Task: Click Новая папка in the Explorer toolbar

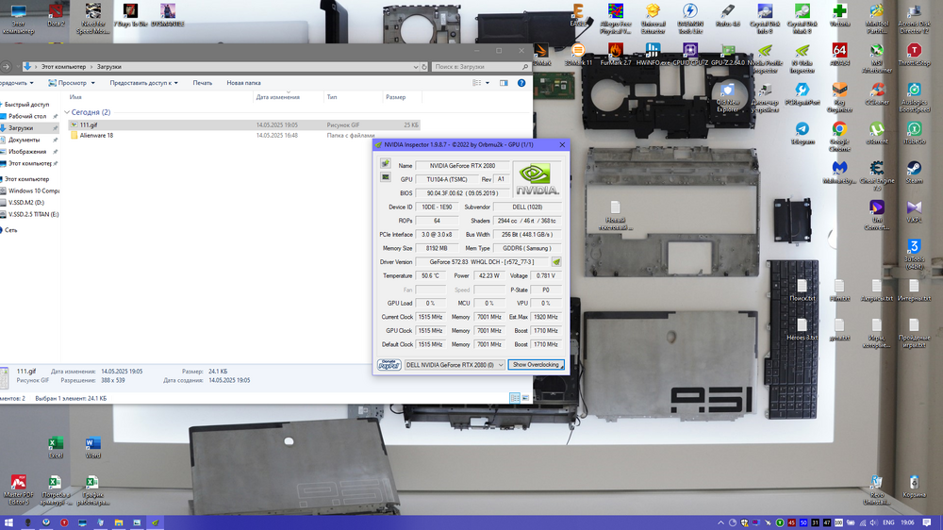Action: click(243, 83)
